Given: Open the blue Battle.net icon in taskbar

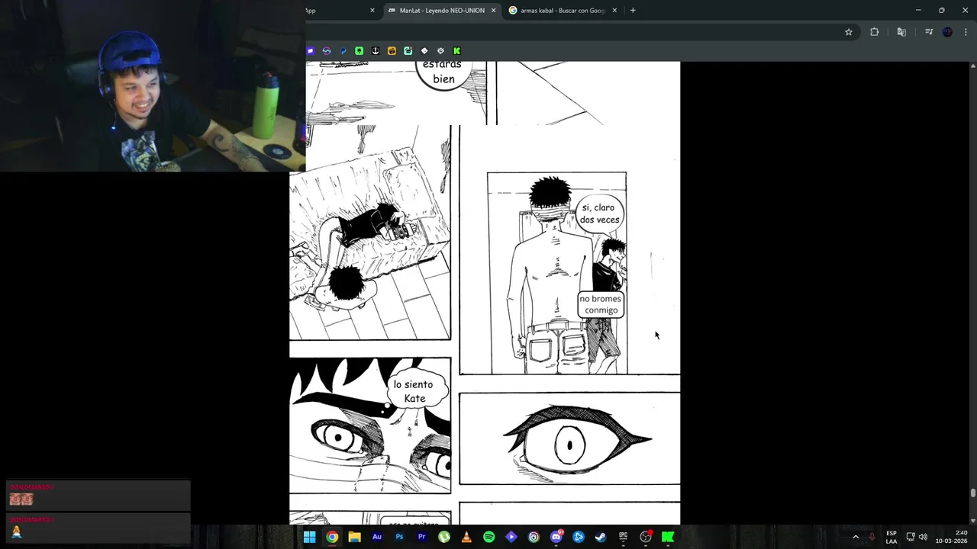Looking at the screenshot, I should [x=579, y=537].
